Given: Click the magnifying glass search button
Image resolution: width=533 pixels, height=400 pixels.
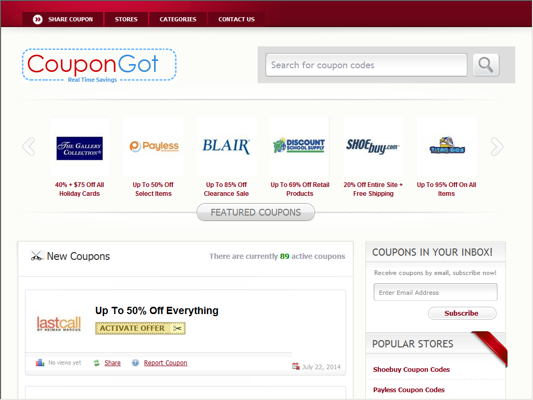Looking at the screenshot, I should tap(486, 65).
